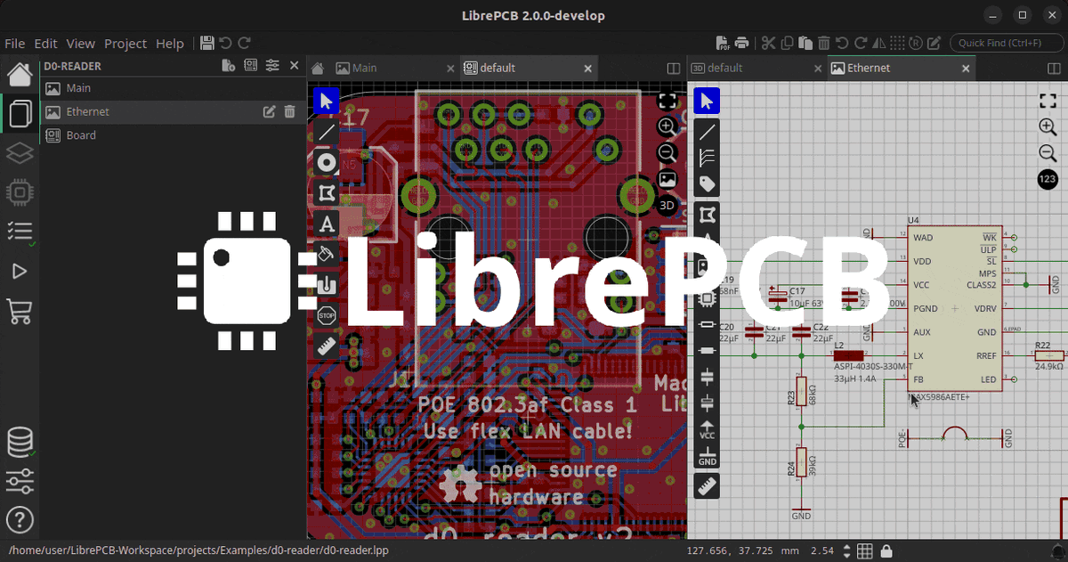This screenshot has width=1068, height=562.
Task: Rename the Ethernet sheet via edit icon
Action: tap(269, 111)
